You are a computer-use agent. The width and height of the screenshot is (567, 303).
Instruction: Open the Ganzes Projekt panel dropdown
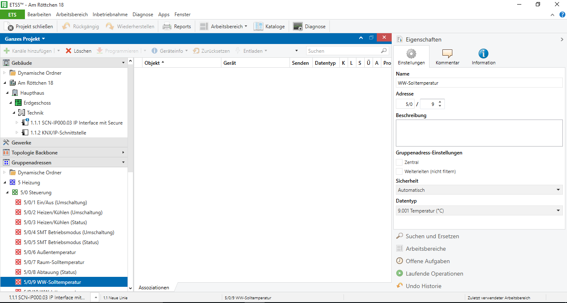[25, 39]
